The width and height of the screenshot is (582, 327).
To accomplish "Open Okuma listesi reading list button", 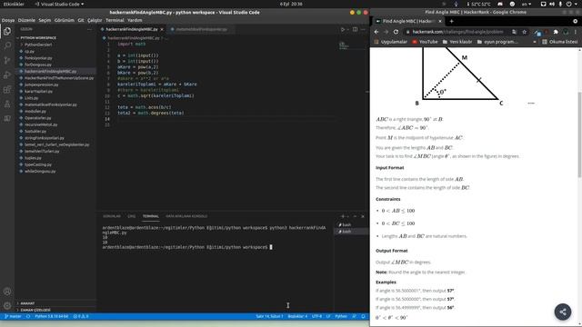I will click(x=560, y=42).
